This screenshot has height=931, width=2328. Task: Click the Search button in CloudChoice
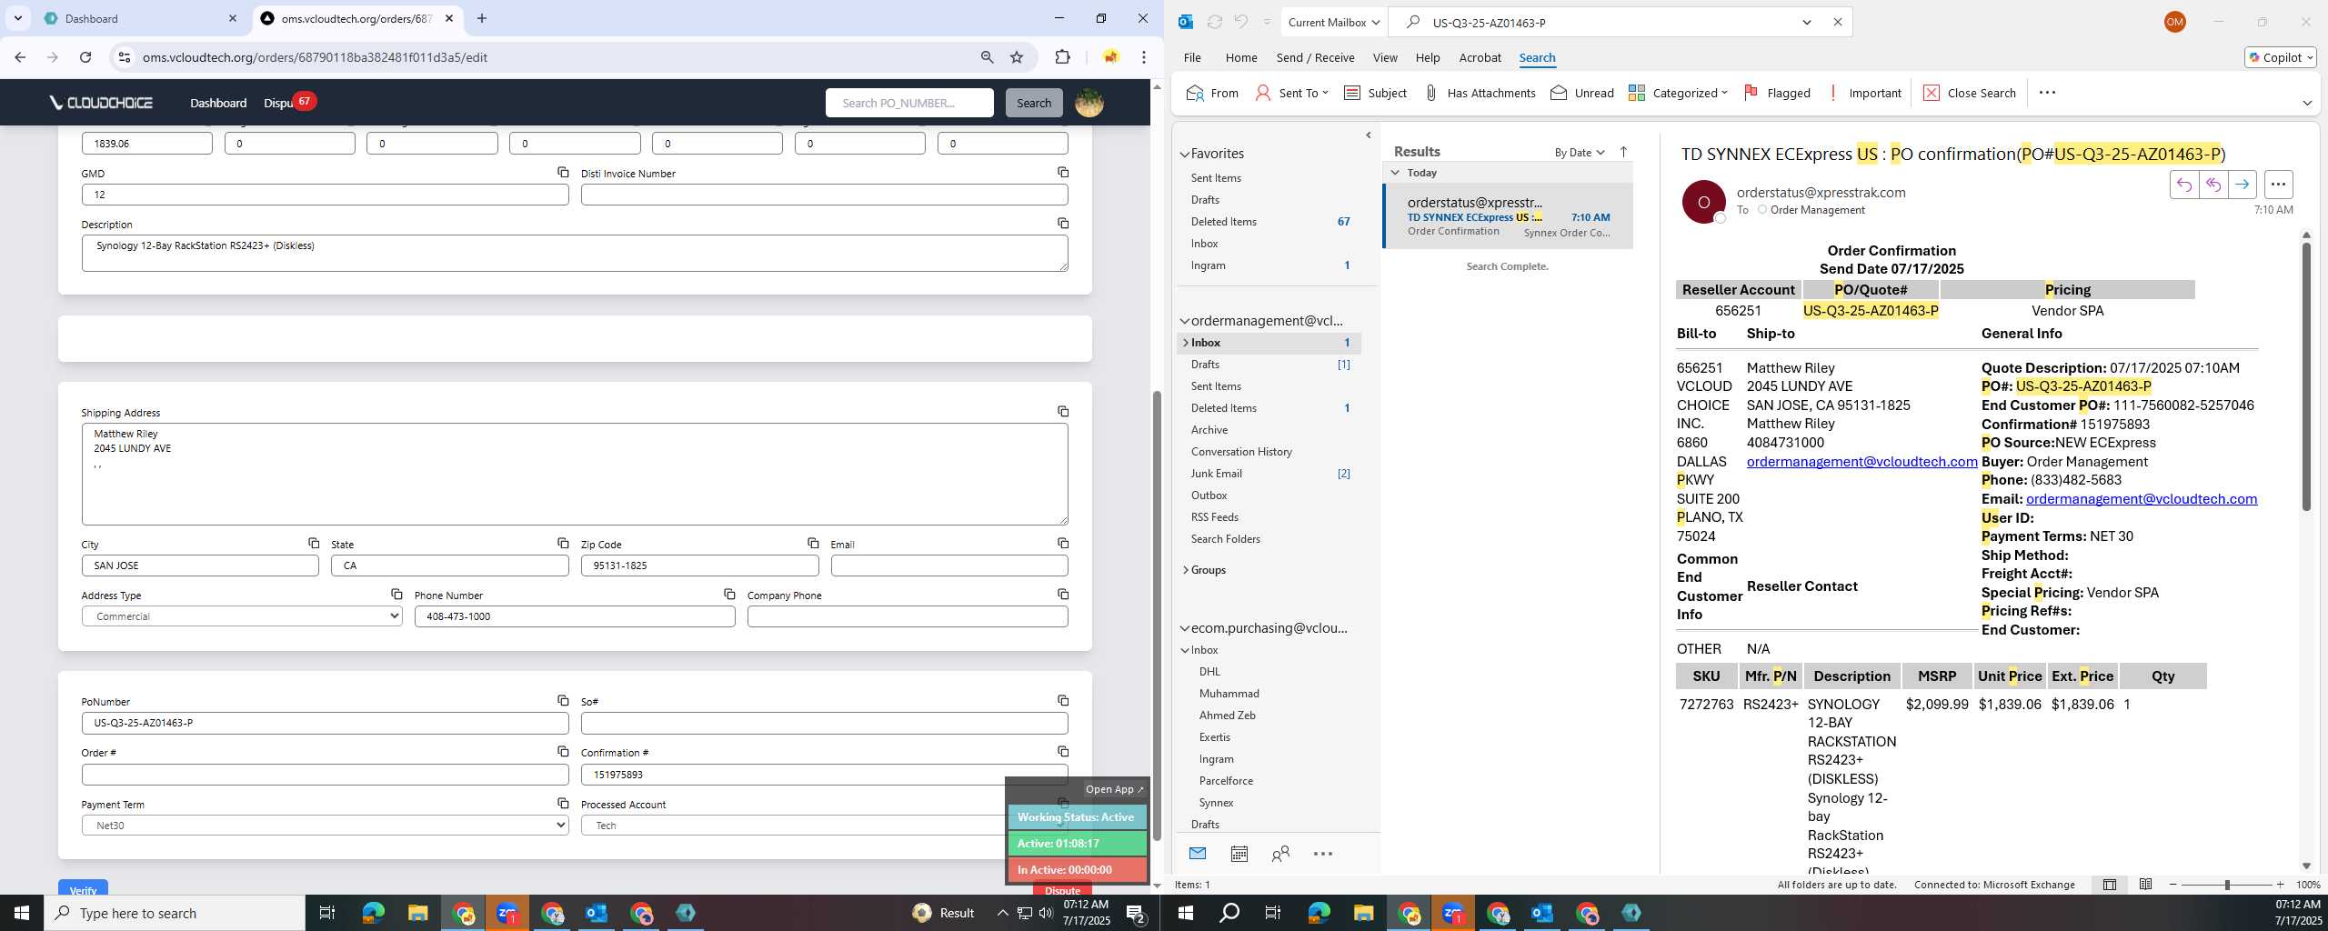coord(1033,103)
